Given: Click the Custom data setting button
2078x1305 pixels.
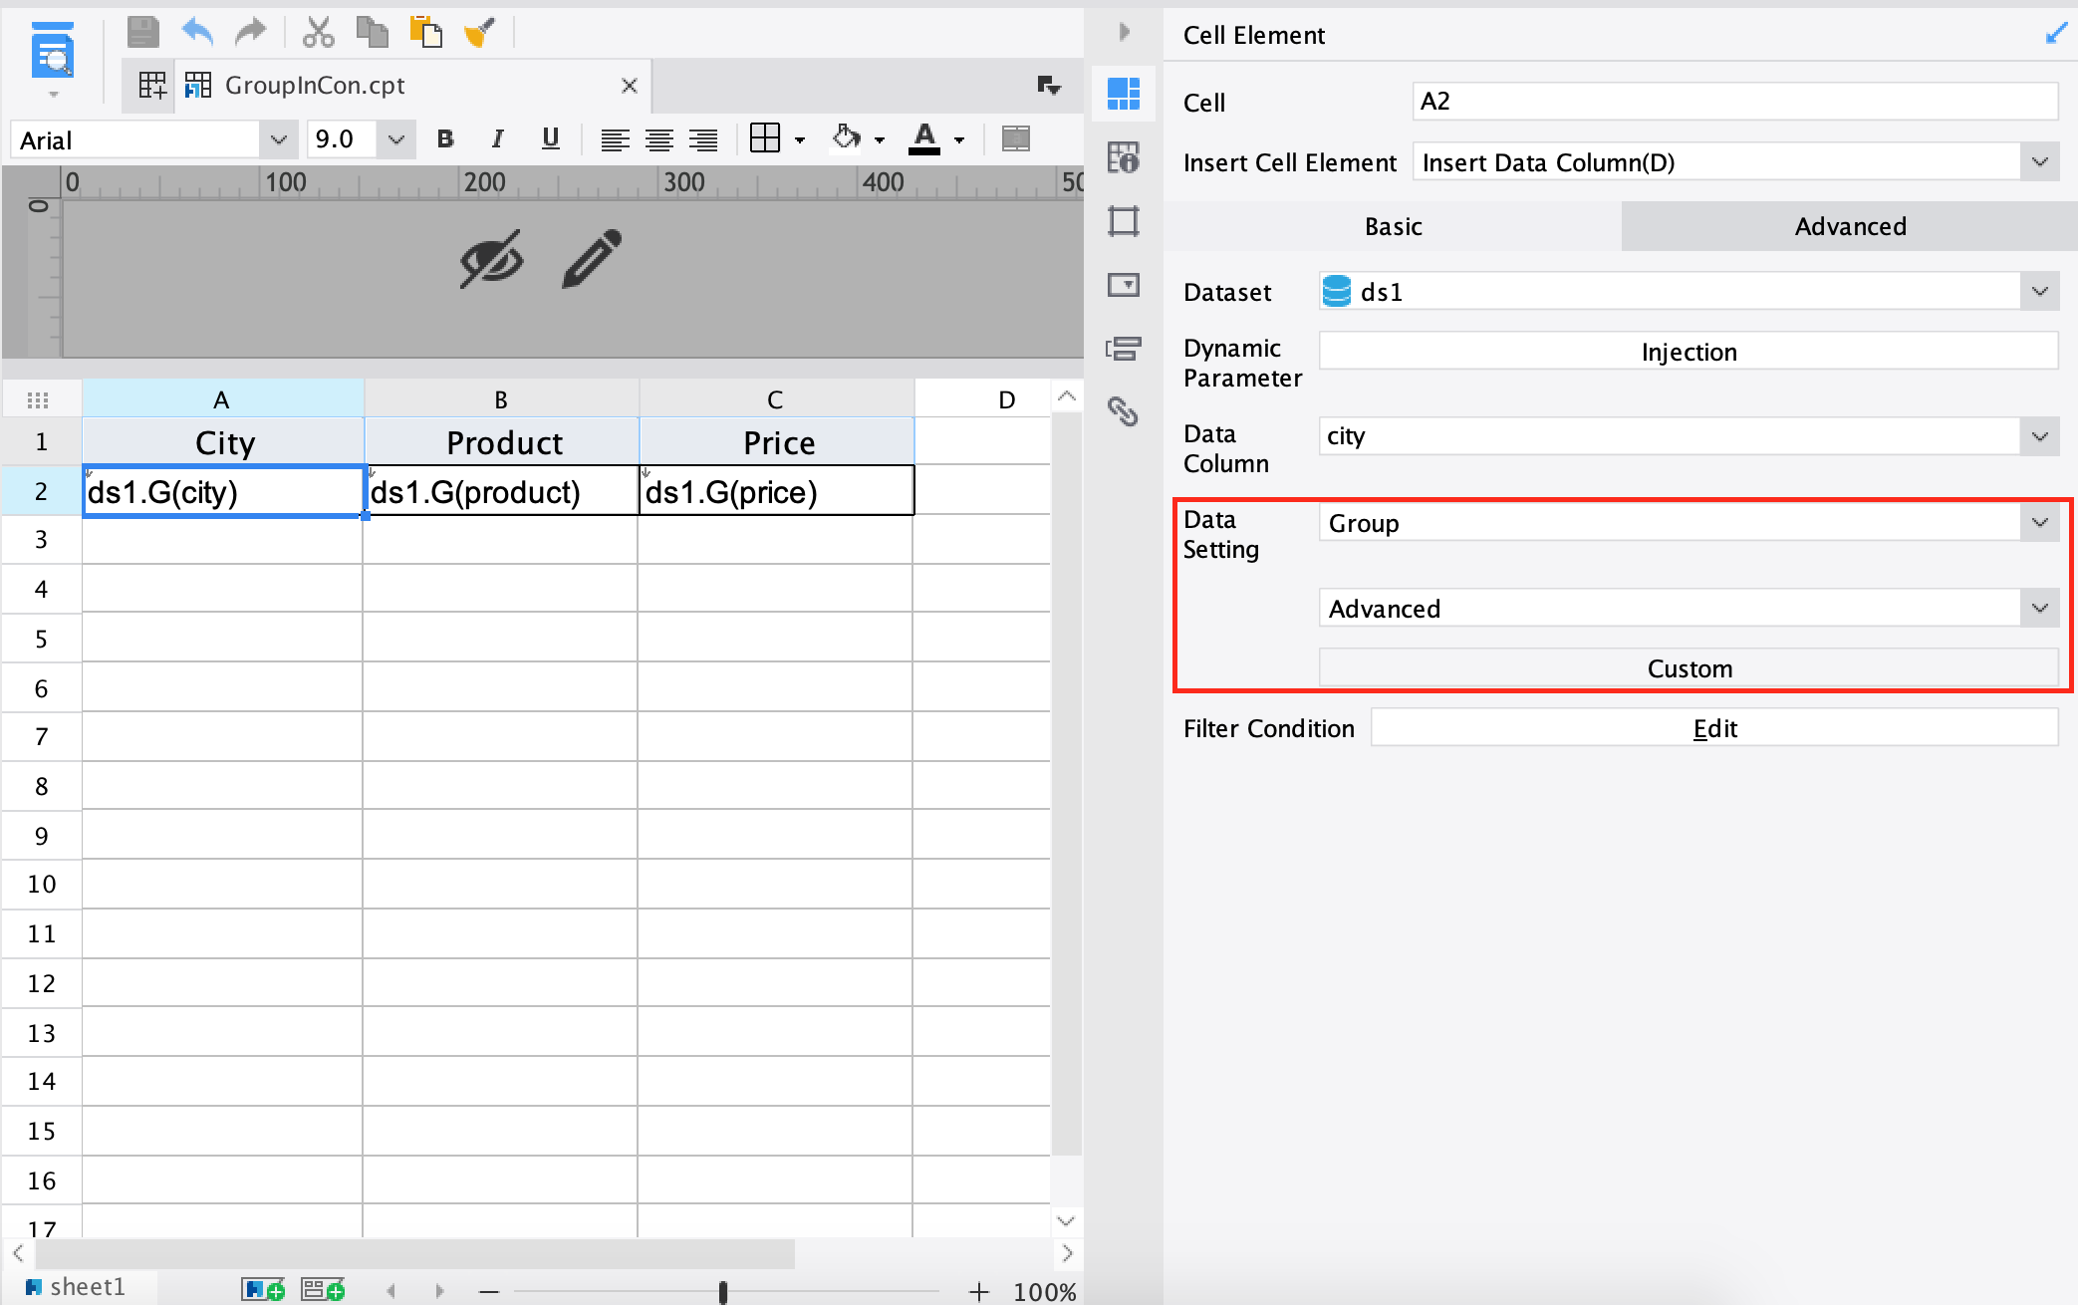Looking at the screenshot, I should [x=1688, y=667].
